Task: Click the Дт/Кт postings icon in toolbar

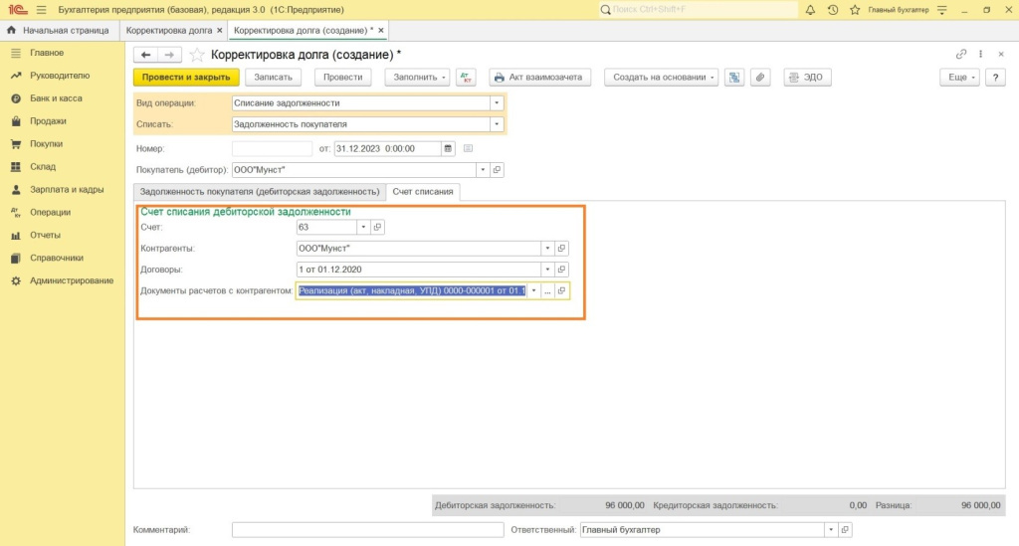Action: 467,78
